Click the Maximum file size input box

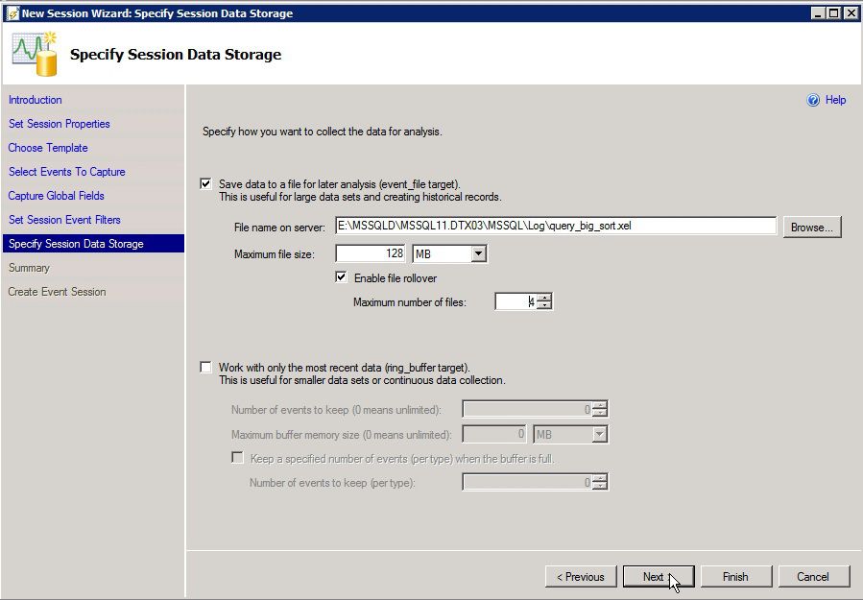coord(371,253)
